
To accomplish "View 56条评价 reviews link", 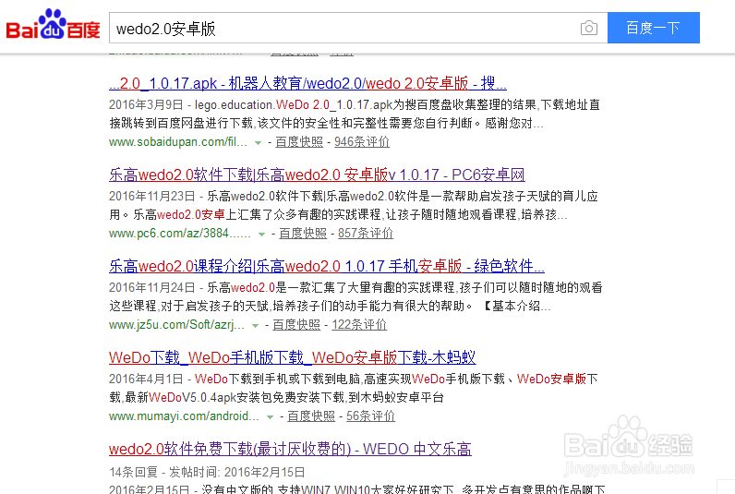I will (x=371, y=416).
